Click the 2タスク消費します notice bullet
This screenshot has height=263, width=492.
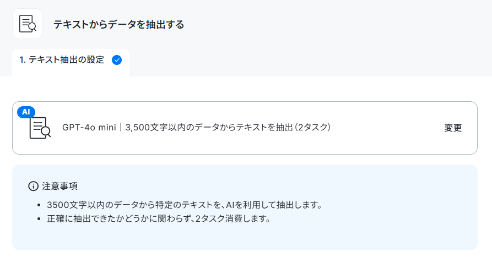(x=159, y=218)
